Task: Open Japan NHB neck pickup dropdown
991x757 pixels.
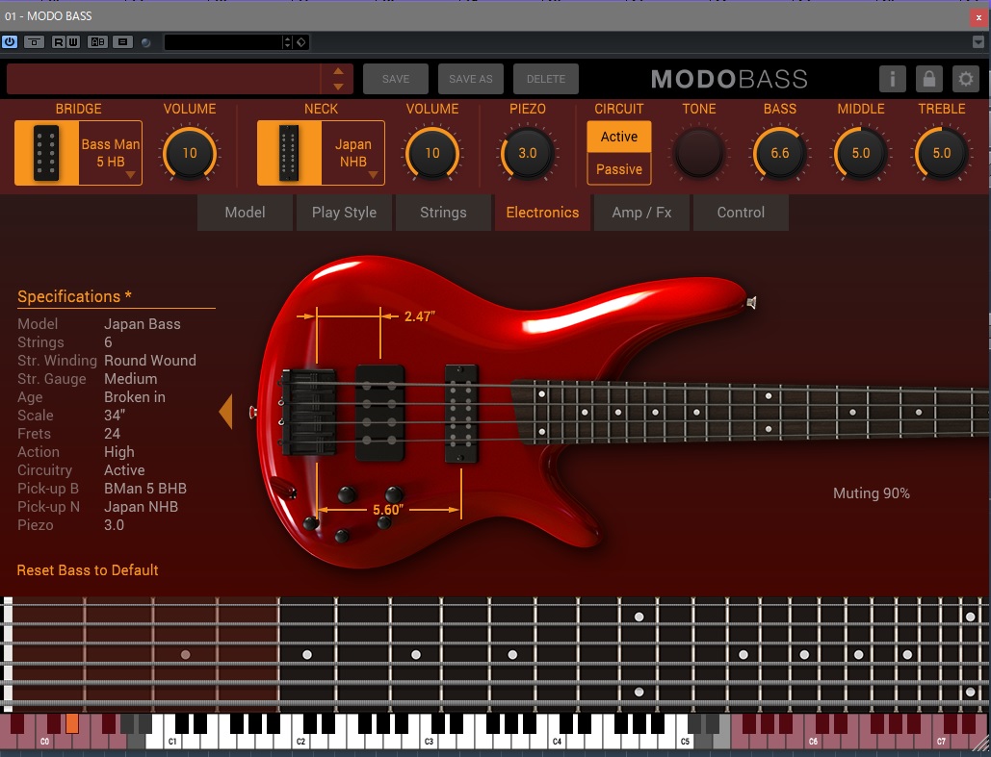Action: (353, 153)
